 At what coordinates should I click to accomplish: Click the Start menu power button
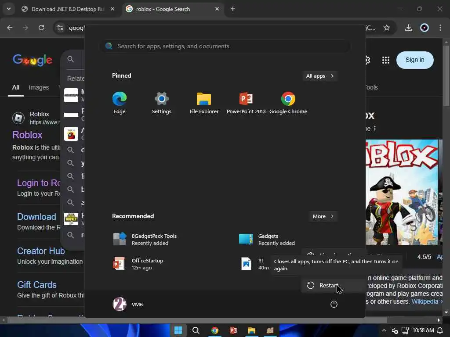click(334, 304)
